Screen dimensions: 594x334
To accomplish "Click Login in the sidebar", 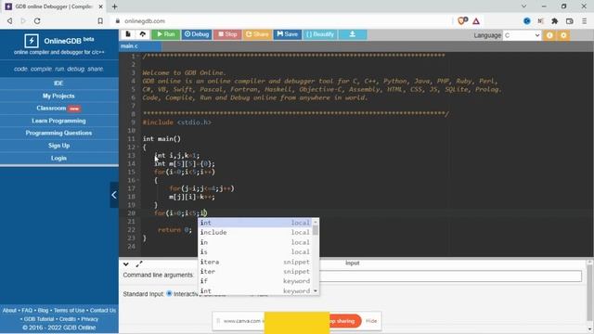I will (x=58, y=159).
